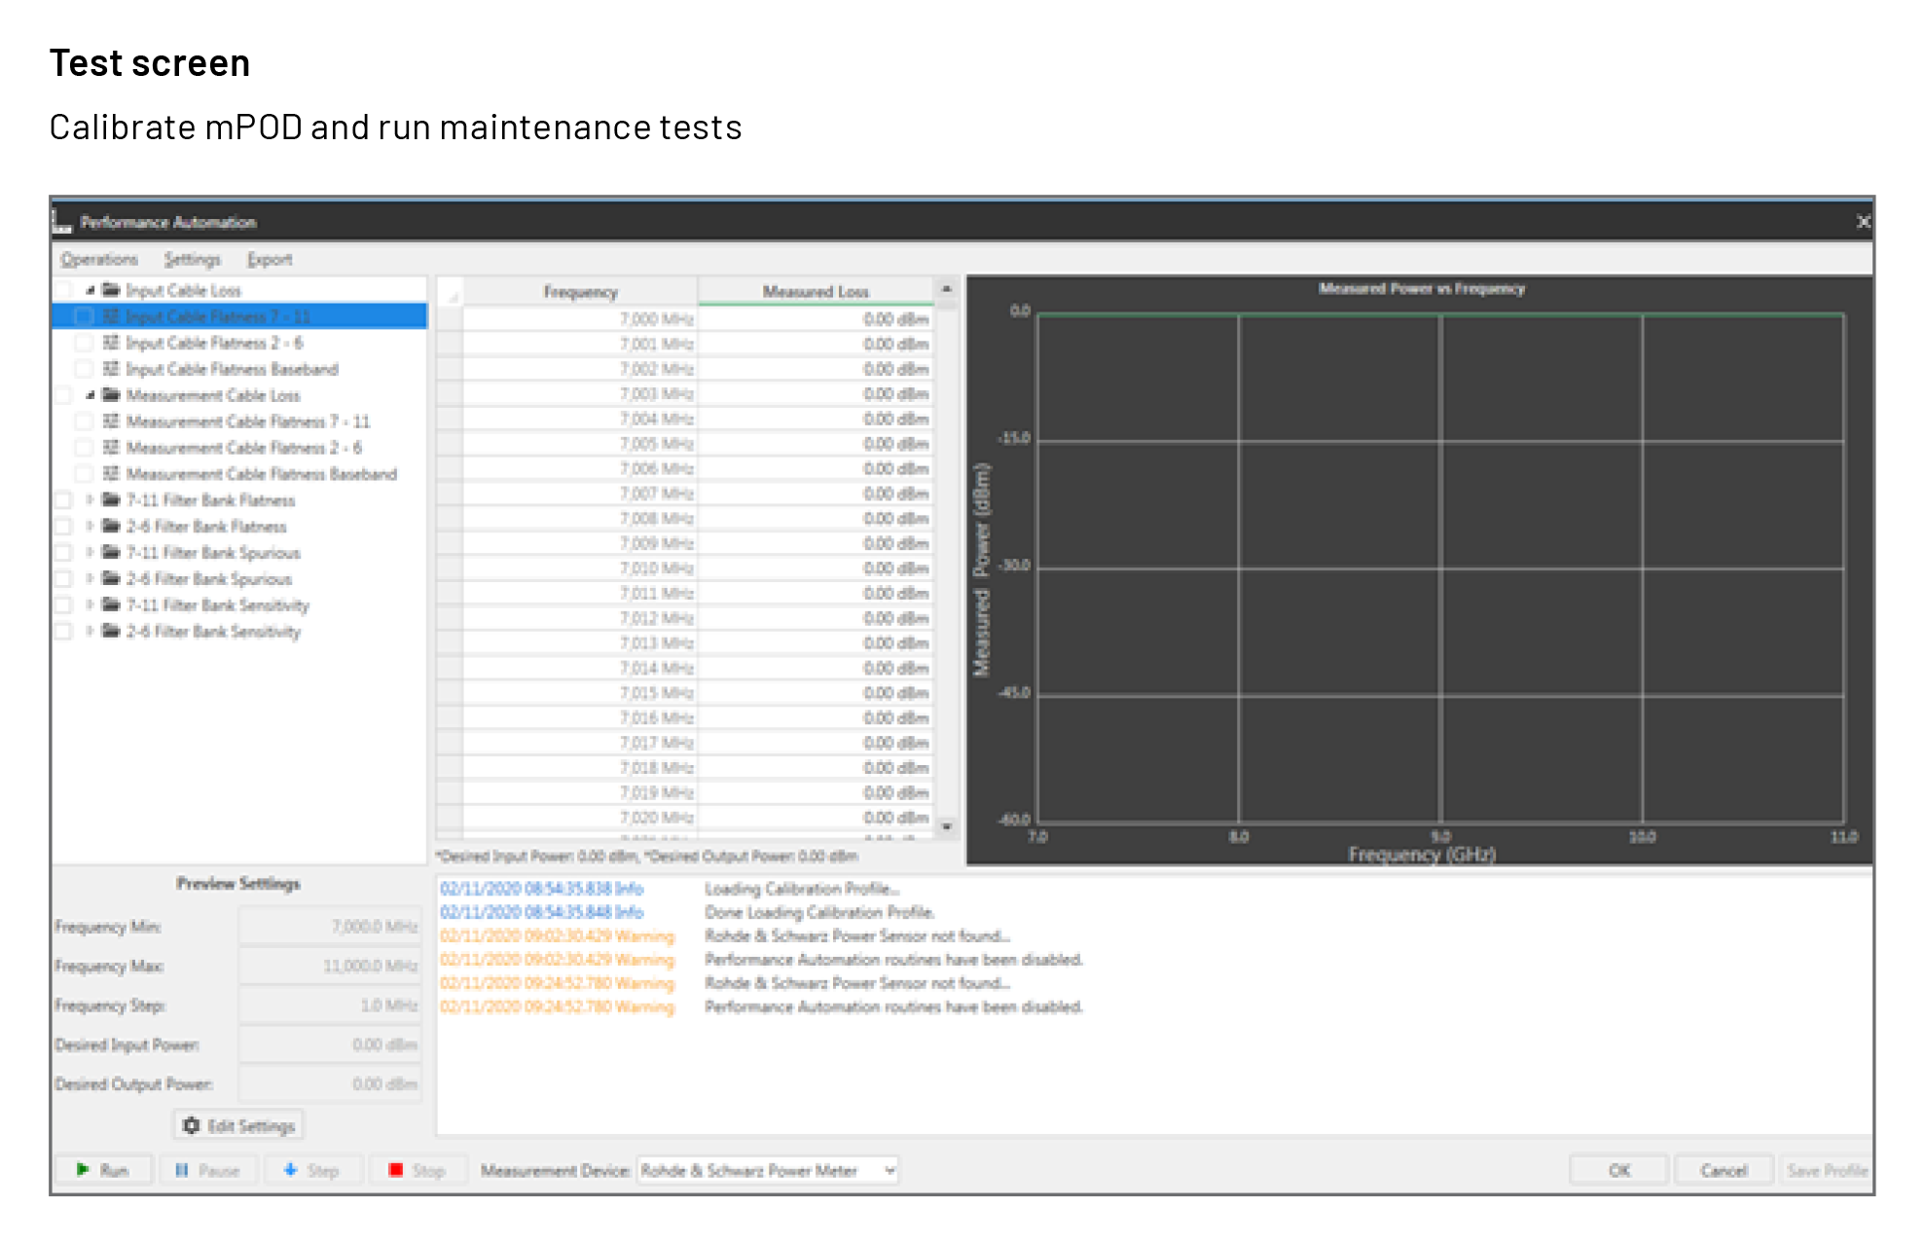
Task: Click the Measurement Cable Flatness 7 - 11 icon
Action: [111, 421]
